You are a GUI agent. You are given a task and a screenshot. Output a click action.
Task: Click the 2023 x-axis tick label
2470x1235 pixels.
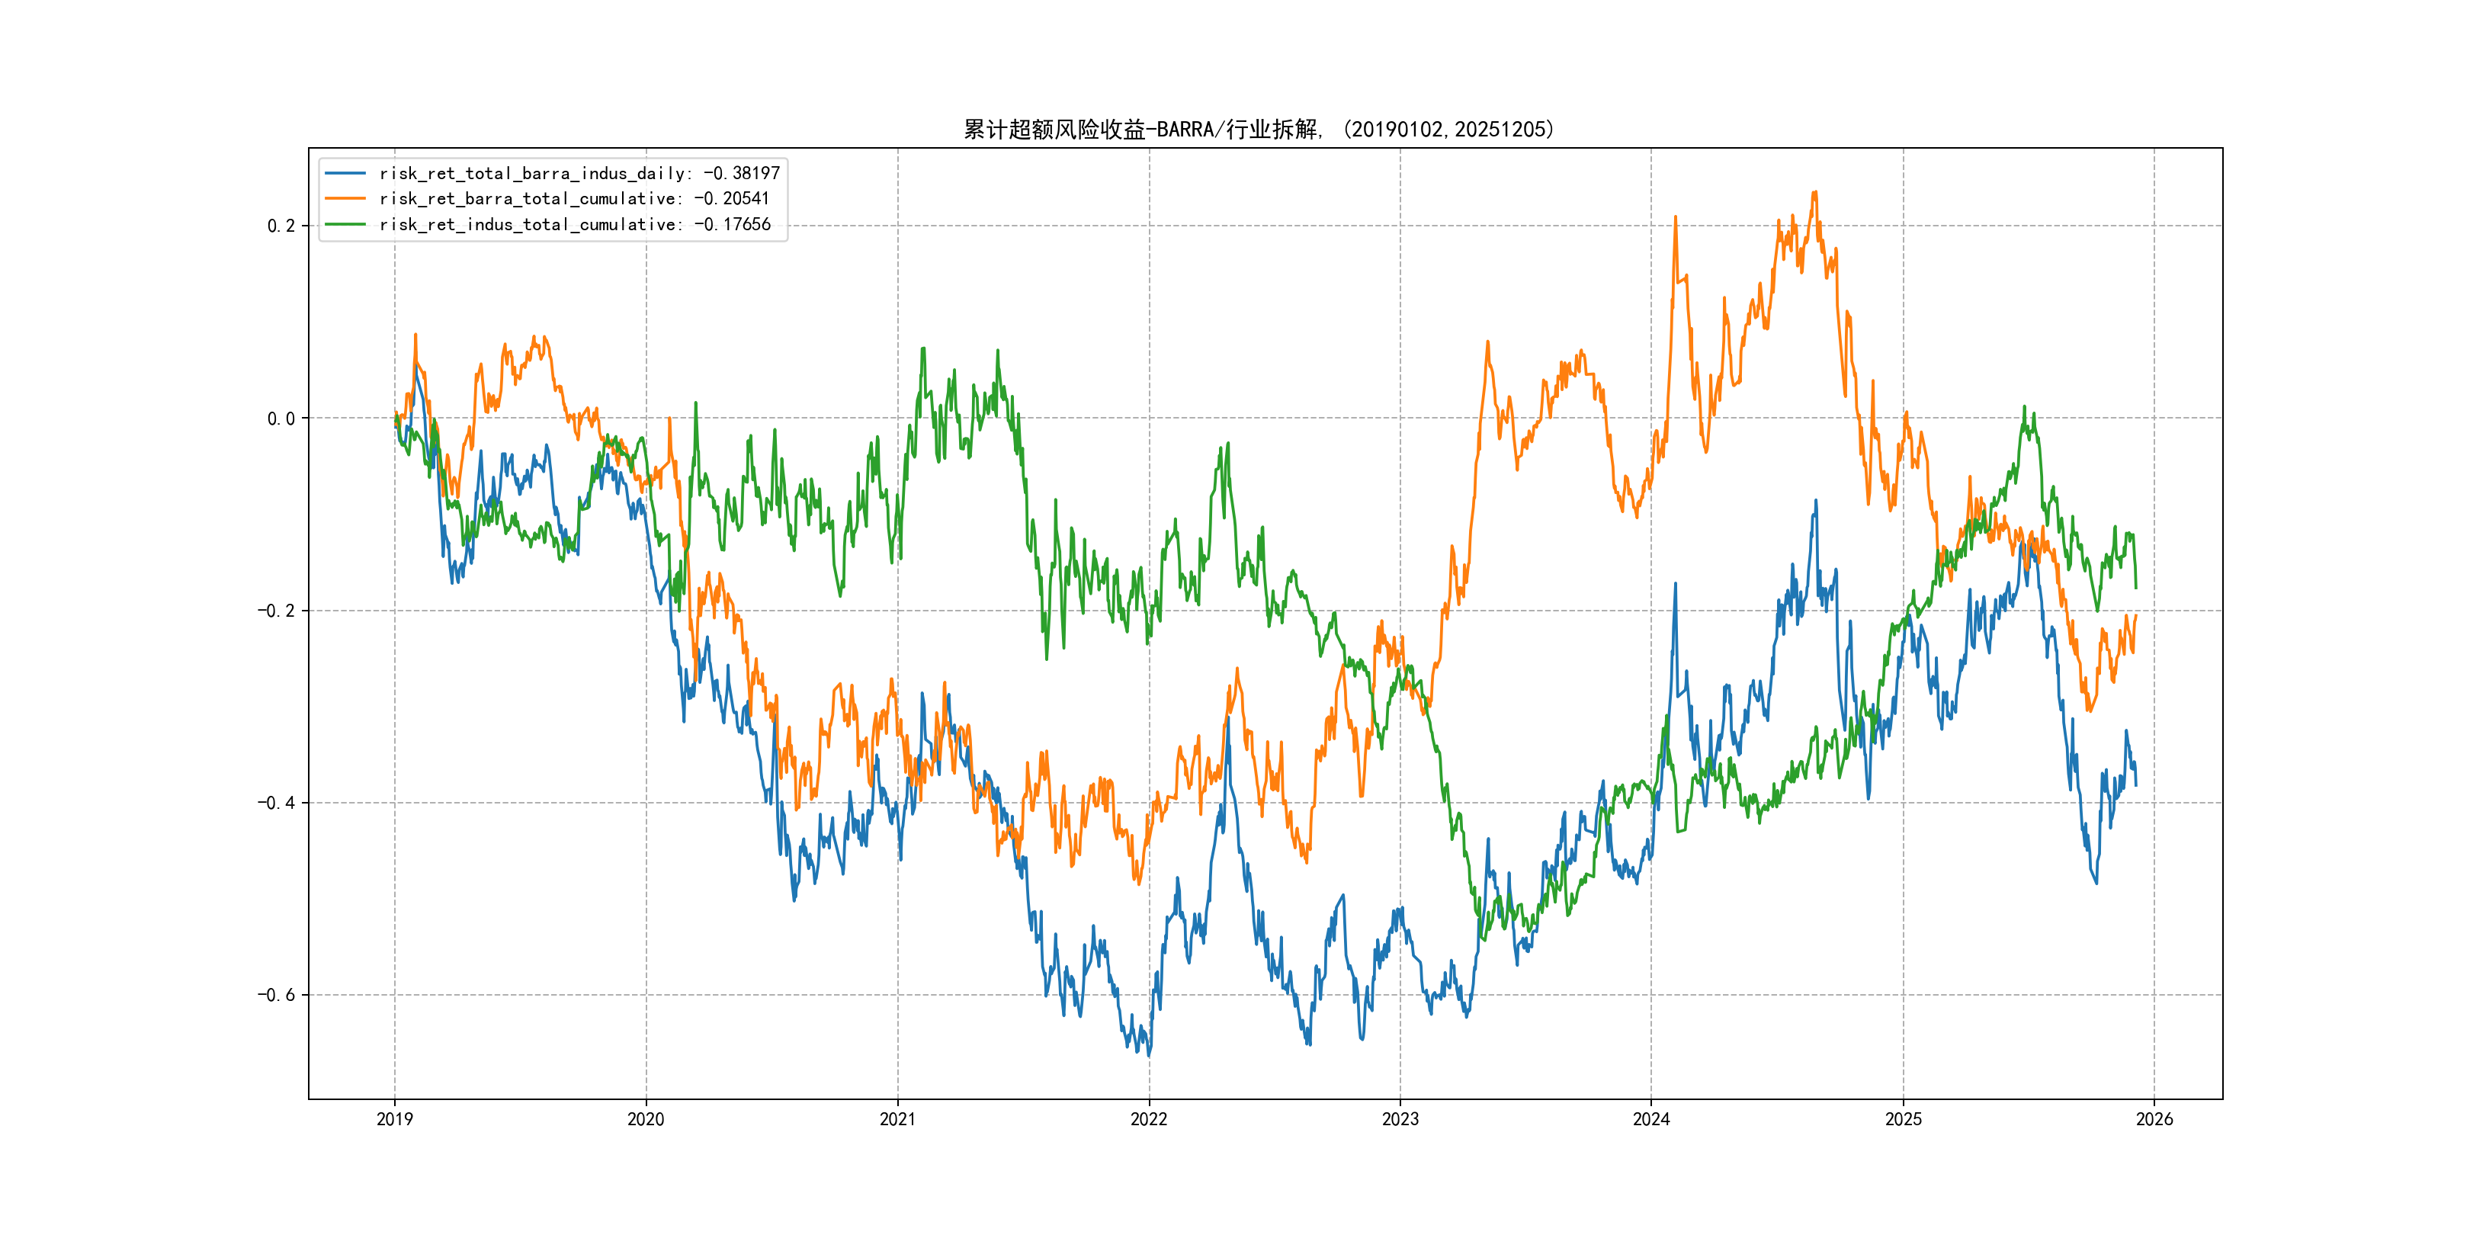(x=1400, y=1119)
